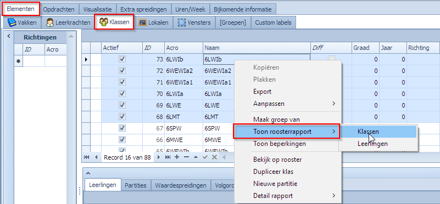440x204 pixels.
Task: Toggle Actief checkbox for class 6WEWIa1
Action: coord(122,82)
